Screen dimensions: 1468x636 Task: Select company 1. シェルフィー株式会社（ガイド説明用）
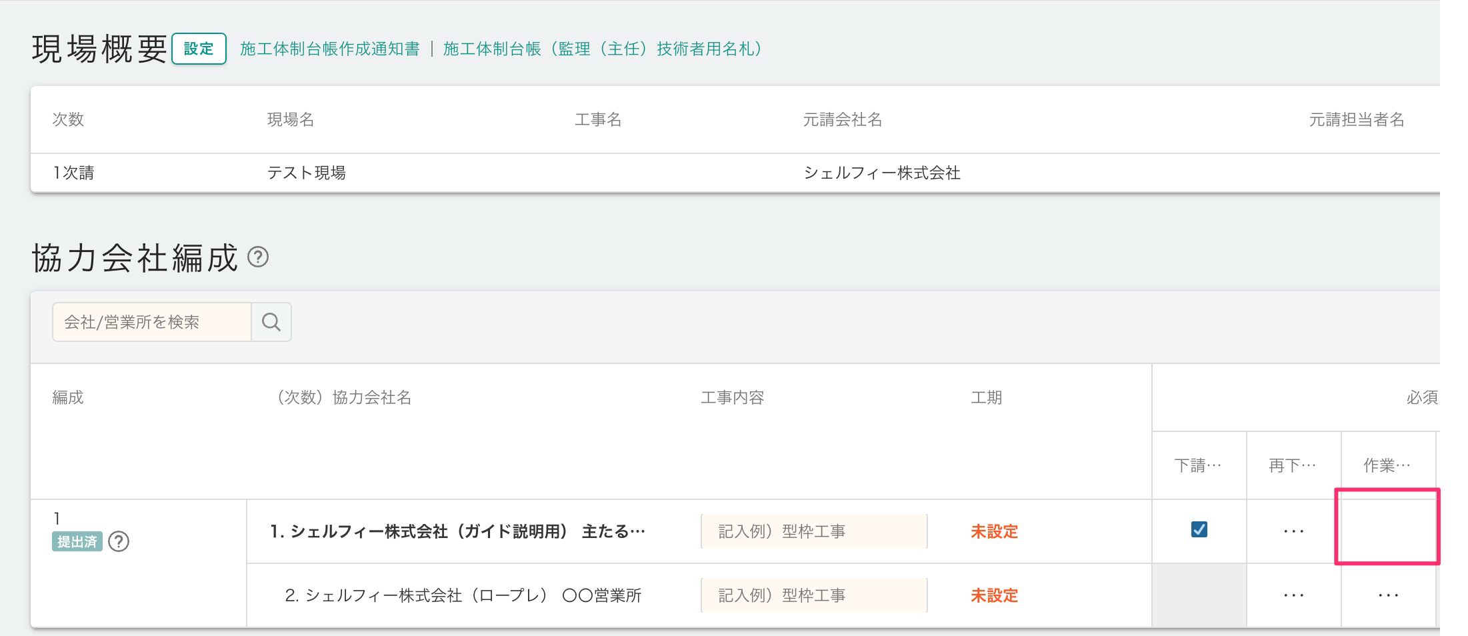point(457,532)
